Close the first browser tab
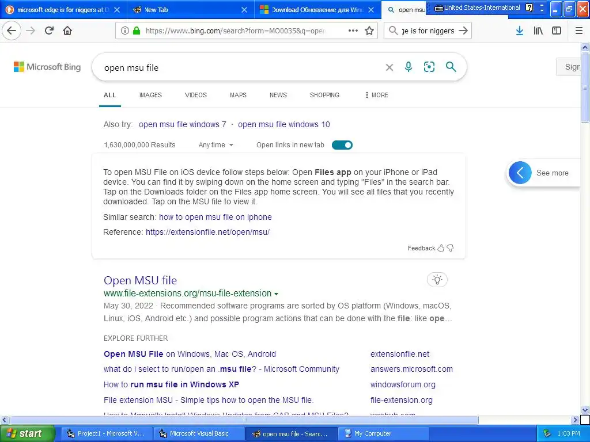This screenshot has height=442, width=590. click(117, 10)
